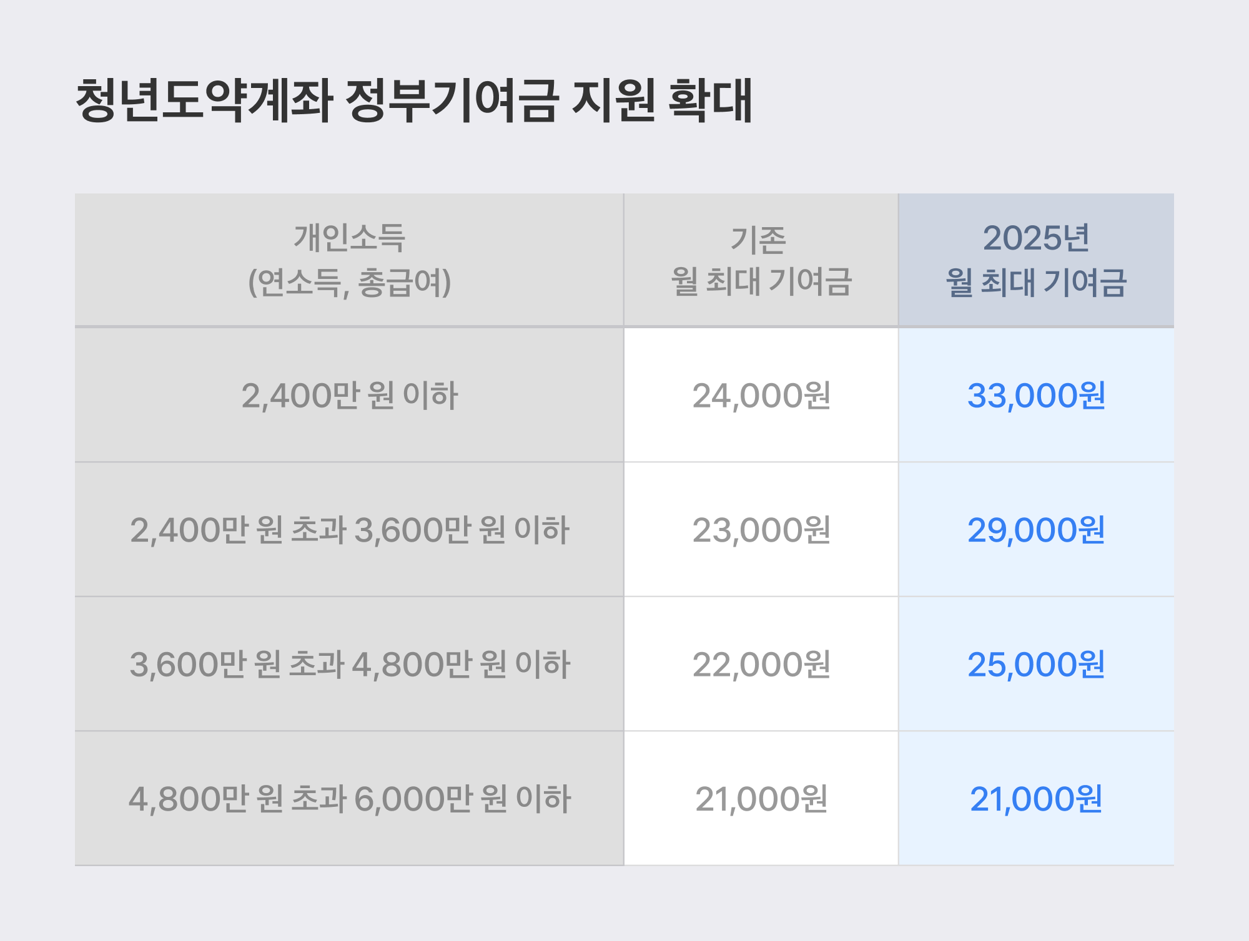Image resolution: width=1249 pixels, height=941 pixels.
Task: Select 2,400만 원 초과 3,600만 원 이하 row
Action: [x=349, y=530]
